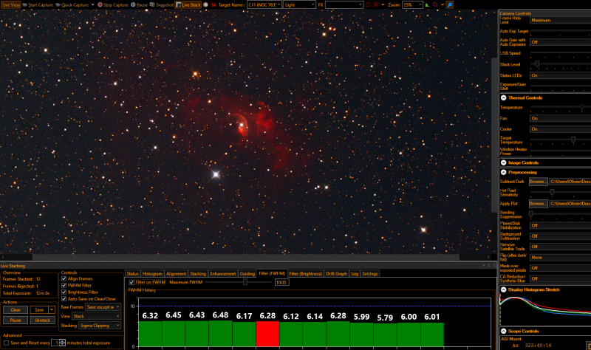This screenshot has width=591, height=350.
Task: Click the red selection area rectangle icon
Action: 368,5
